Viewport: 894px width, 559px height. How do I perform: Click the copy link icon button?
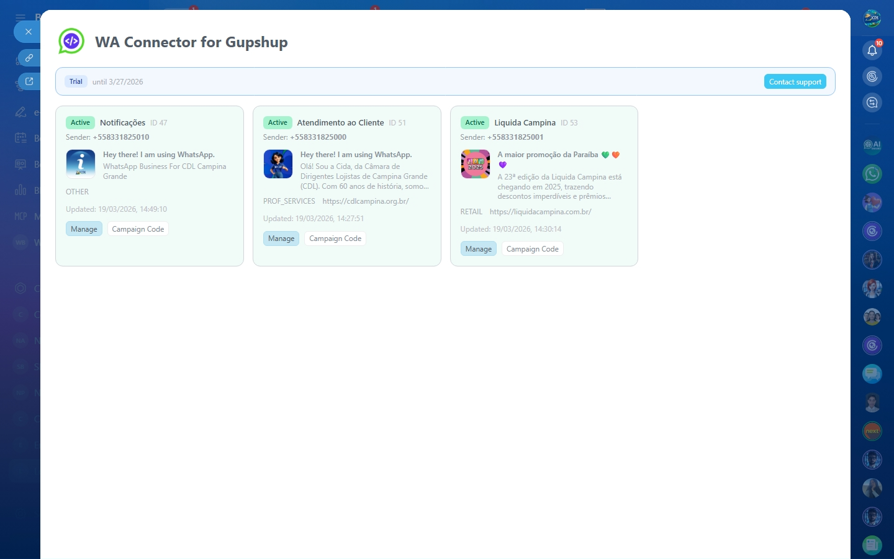click(29, 58)
